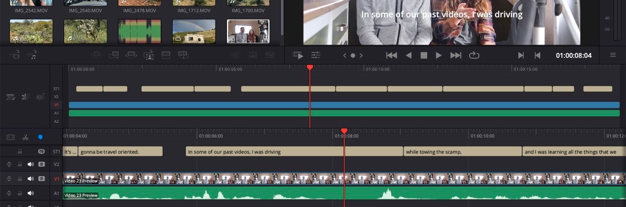The width and height of the screenshot is (626, 207).
Task: Click the green A1 bar in upper timeline
Action: click(x=344, y=113)
